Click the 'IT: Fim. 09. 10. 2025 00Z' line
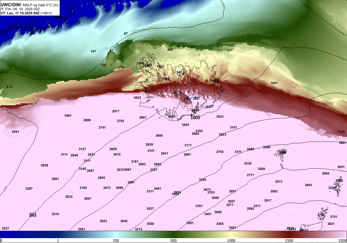 [20, 9]
